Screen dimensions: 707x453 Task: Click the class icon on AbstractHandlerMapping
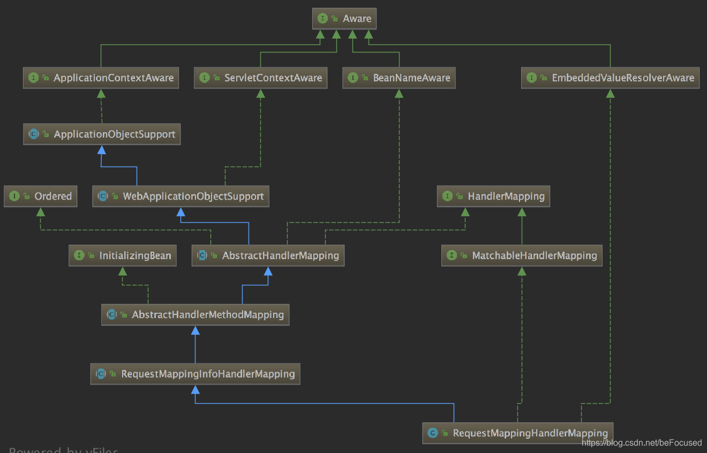[x=202, y=255]
